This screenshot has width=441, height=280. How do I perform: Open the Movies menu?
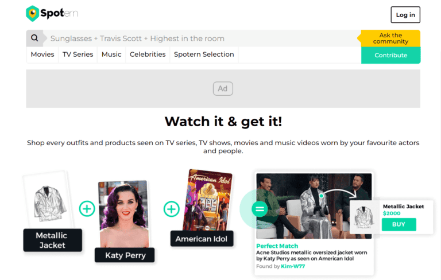42,55
